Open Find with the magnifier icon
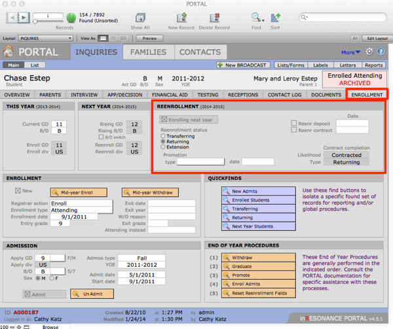This screenshot has height=329, width=393. (255, 17)
